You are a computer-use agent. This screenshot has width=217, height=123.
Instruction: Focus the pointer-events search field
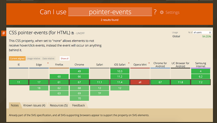tap(110, 12)
